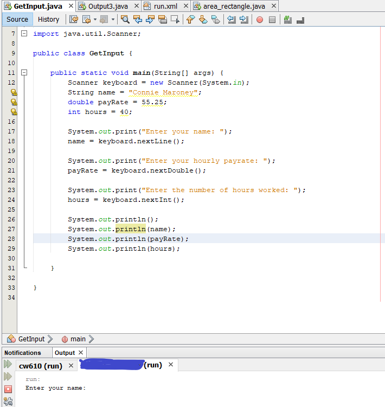Open the Forward history dropdown arrow
The image size is (385, 407).
[113, 20]
